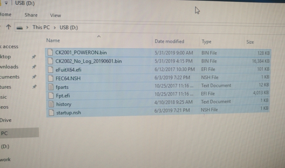This screenshot has height=168, width=285.
Task: Click the 5/31/2019 9:00 AM date cell
Action: [x=174, y=53]
